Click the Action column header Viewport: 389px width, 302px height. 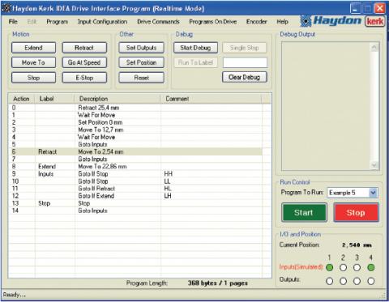22,99
